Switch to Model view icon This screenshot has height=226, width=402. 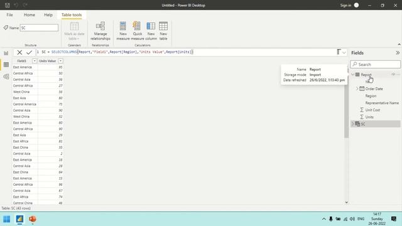[x=6, y=77]
